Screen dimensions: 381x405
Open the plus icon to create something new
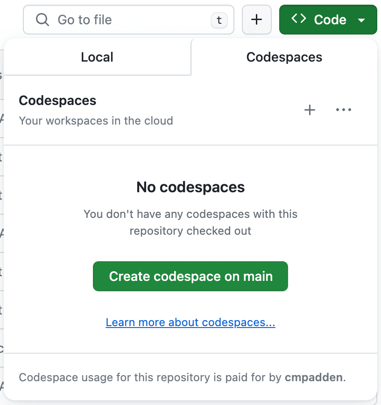pyautogui.click(x=256, y=20)
